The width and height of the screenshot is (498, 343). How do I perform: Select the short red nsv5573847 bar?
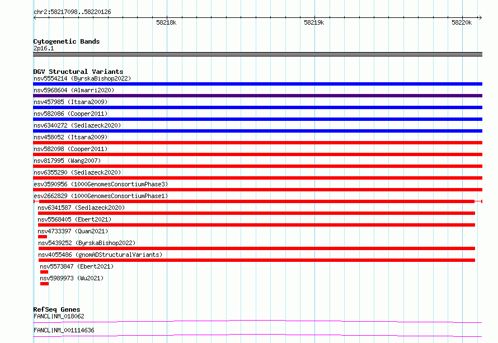tap(44, 272)
